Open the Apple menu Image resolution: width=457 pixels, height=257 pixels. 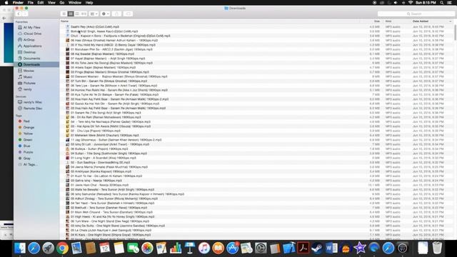click(x=6, y=3)
